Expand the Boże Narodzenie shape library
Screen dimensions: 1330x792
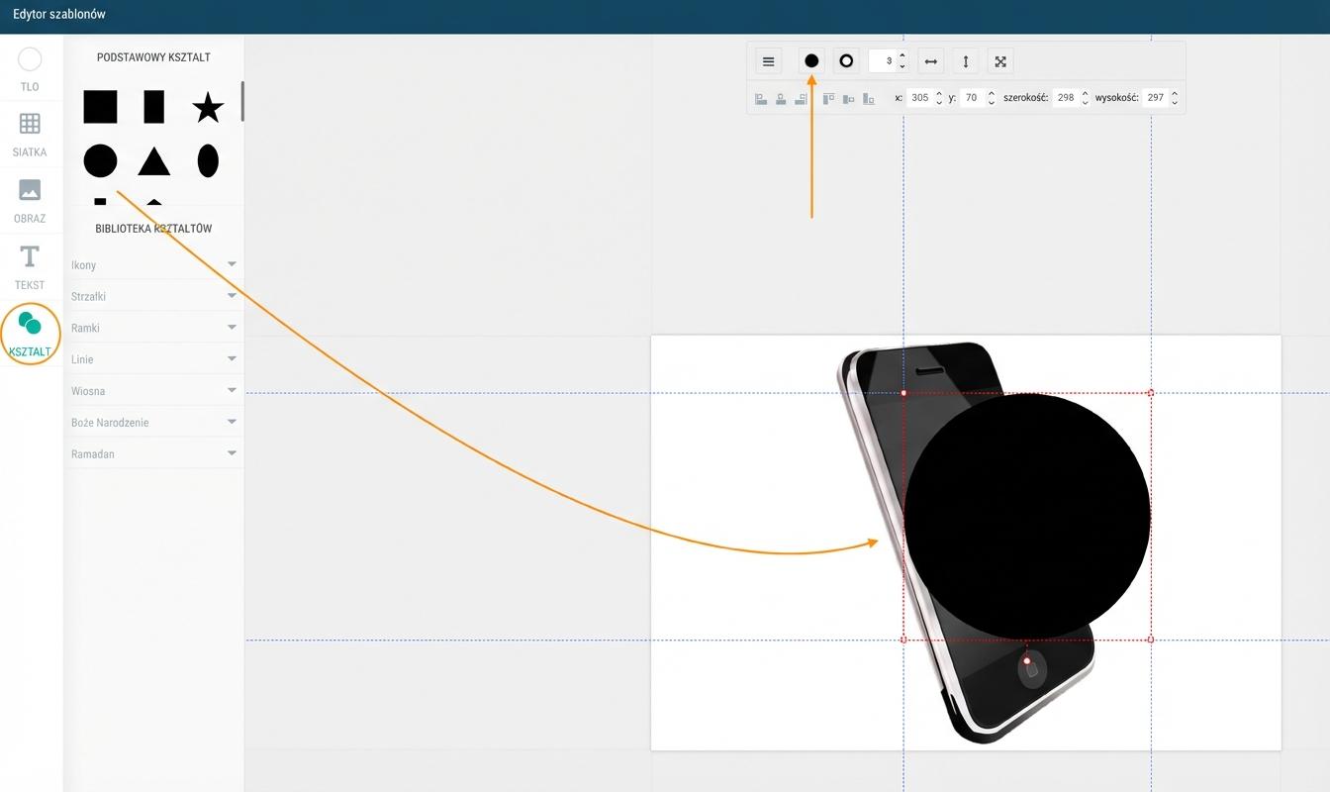point(153,423)
